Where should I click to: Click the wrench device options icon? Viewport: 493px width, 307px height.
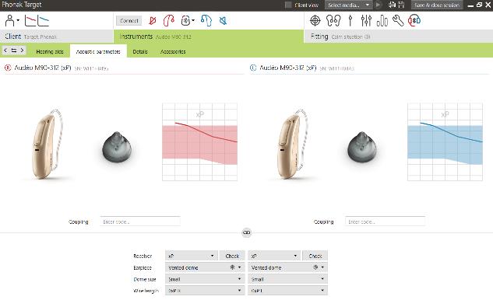click(x=398, y=21)
